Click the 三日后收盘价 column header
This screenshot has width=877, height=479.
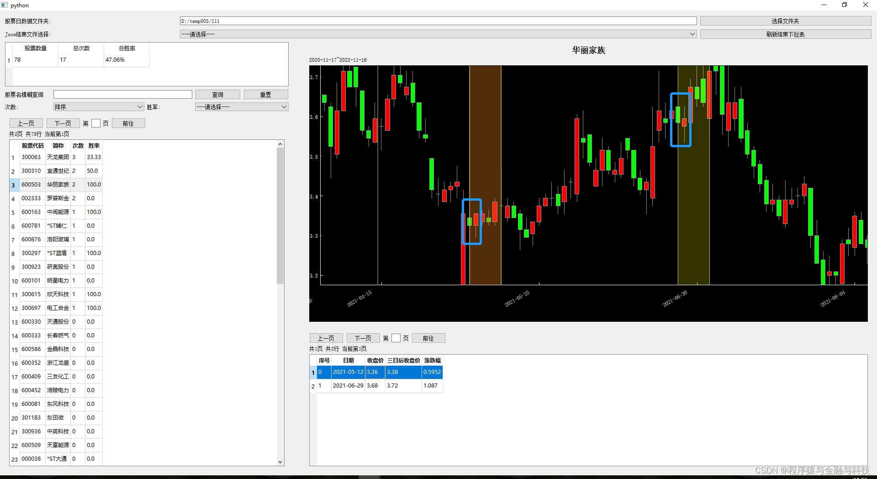(x=404, y=361)
